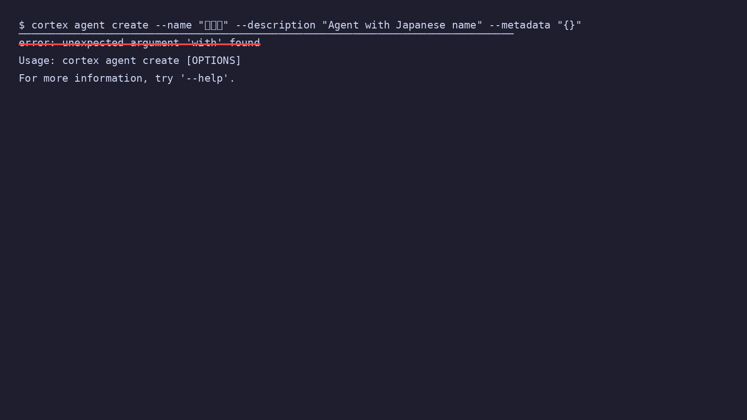Select the unrendered Japanese name boxes
This screenshot has height=420, width=747.
click(213, 25)
